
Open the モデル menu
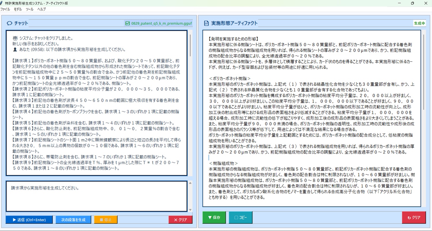click(18, 9)
